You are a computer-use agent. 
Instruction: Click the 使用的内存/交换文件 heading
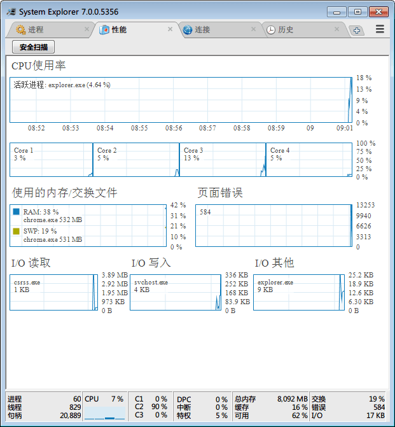64,193
